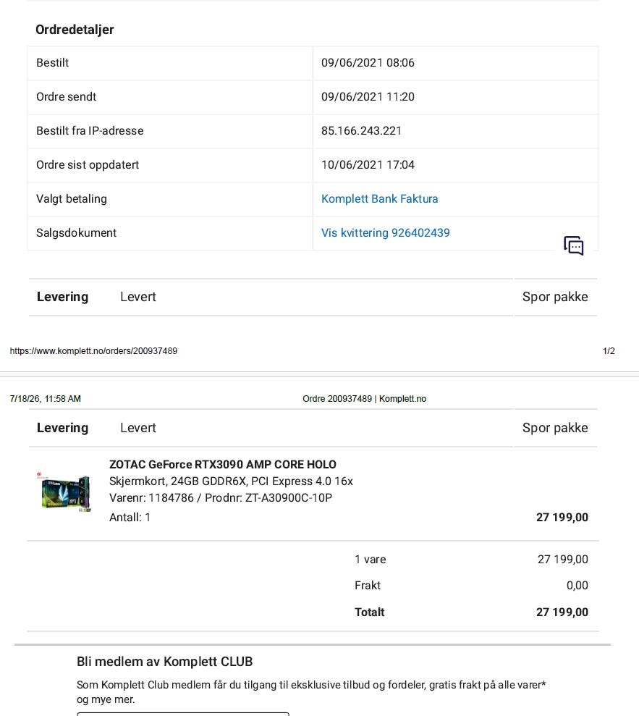Select the IP address 85.166.243.221 value
This screenshot has width=639, height=716.
click(x=361, y=131)
